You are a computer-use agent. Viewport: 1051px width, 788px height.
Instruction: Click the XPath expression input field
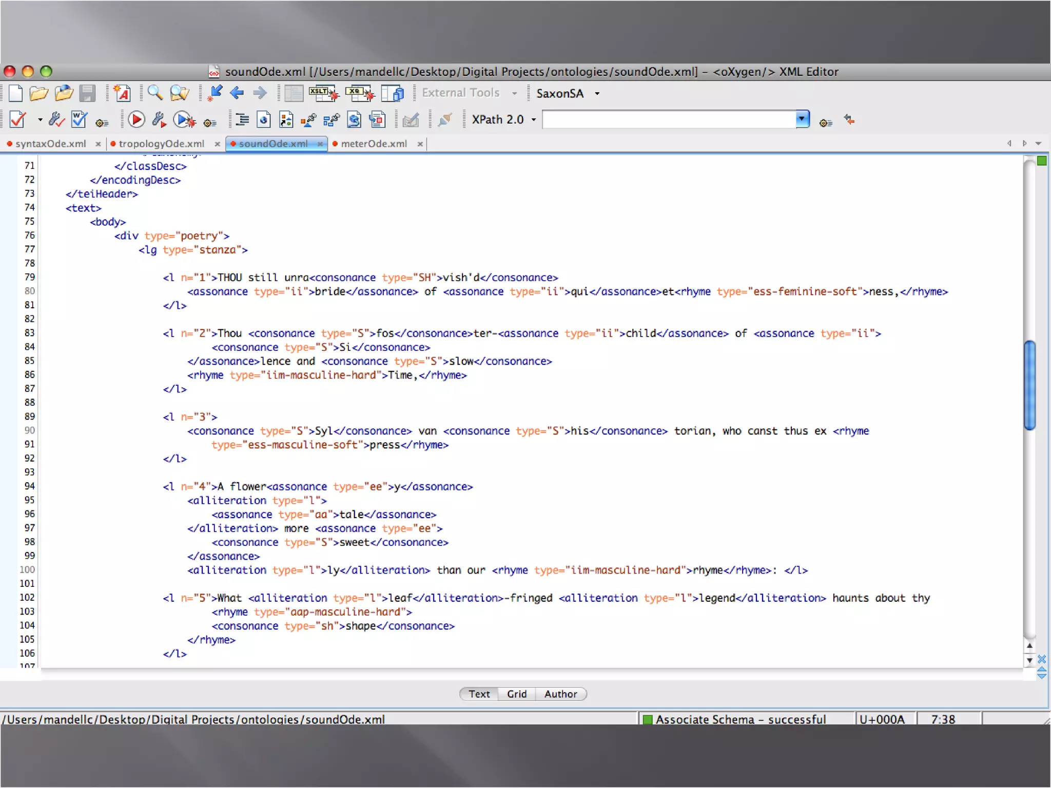(x=668, y=120)
